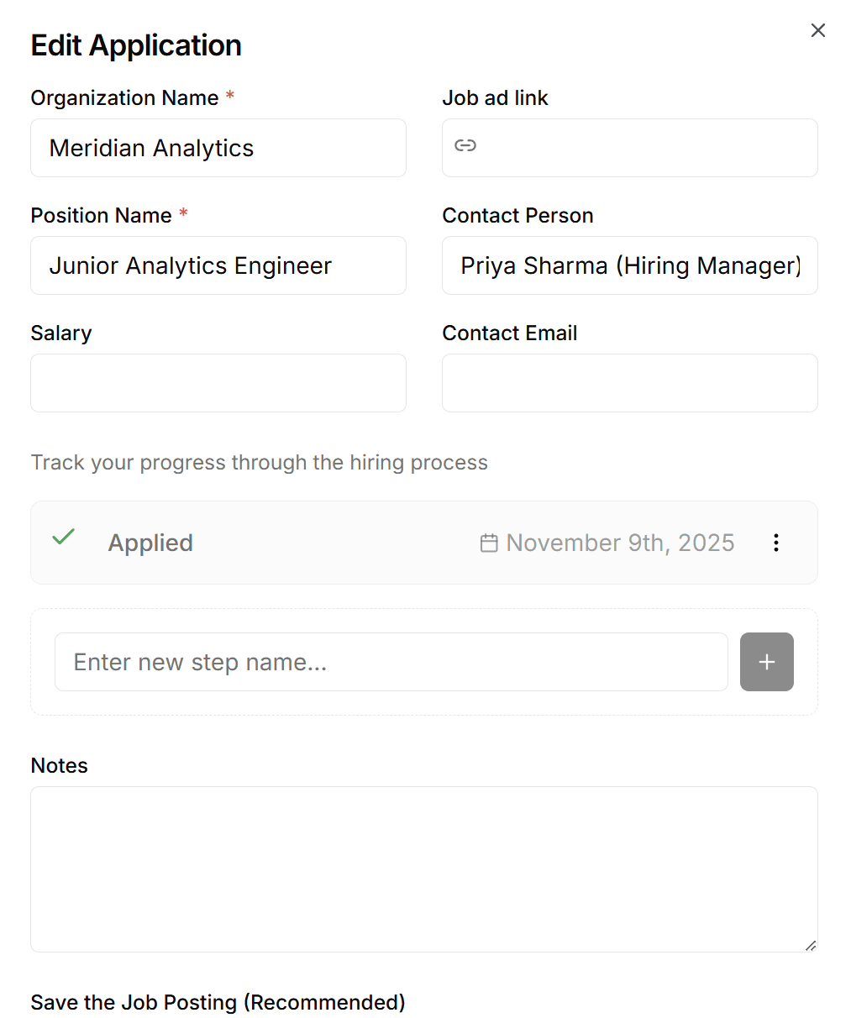Click inside the Enter new step name field
The height and width of the screenshot is (1018, 851).
point(391,662)
